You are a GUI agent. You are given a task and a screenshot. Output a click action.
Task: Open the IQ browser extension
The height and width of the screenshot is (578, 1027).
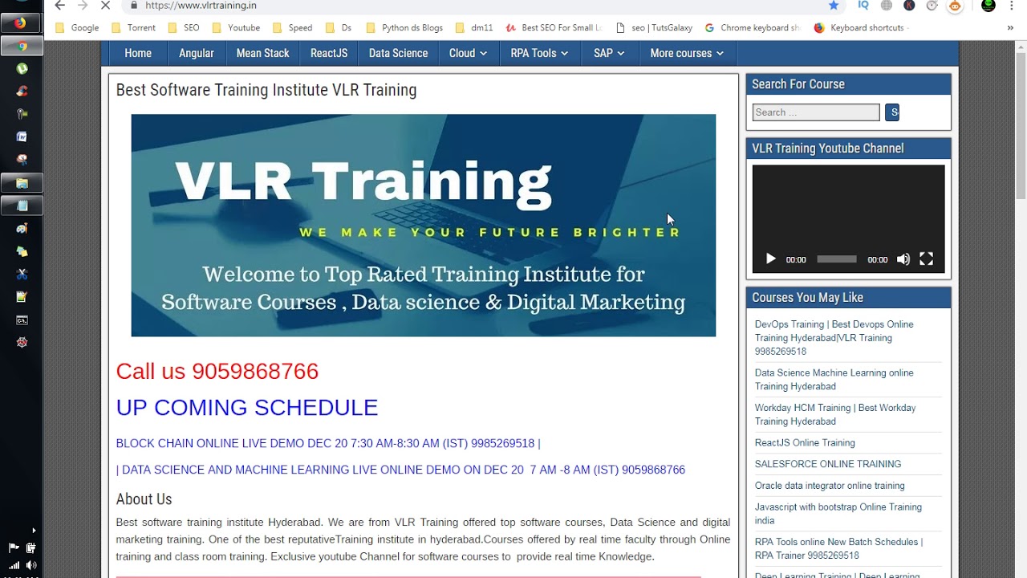click(863, 6)
